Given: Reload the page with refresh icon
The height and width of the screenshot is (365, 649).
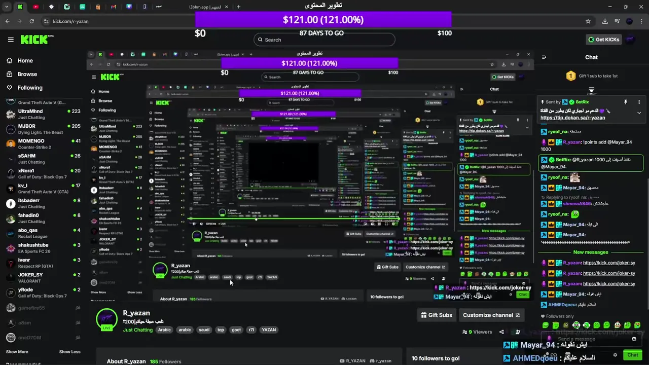Looking at the screenshot, I should (x=31, y=21).
